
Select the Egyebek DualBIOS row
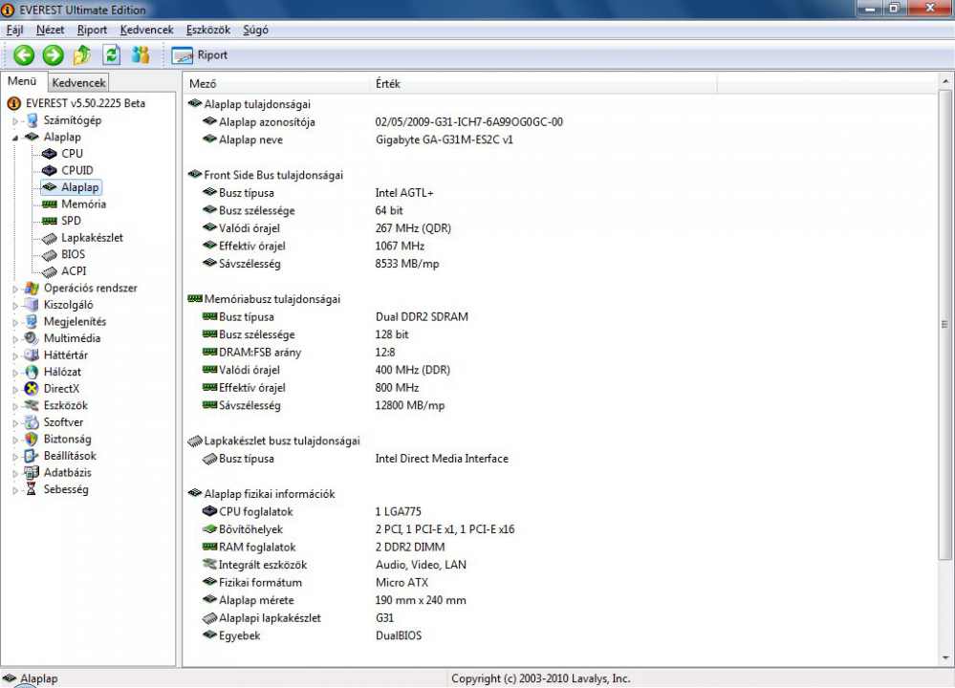tap(312, 635)
